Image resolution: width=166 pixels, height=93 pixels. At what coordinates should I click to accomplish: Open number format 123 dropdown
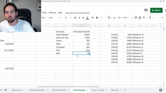point(43,18)
